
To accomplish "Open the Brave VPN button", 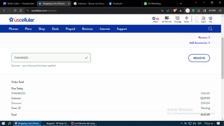I will 212,10.
